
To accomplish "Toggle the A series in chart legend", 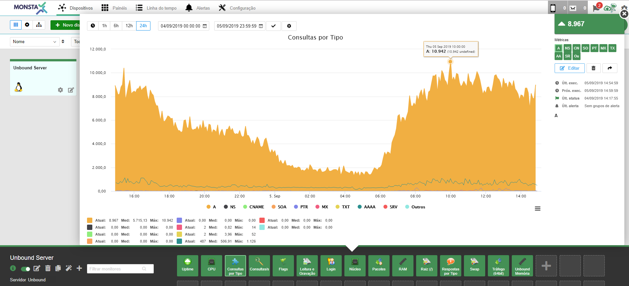I will (212, 207).
